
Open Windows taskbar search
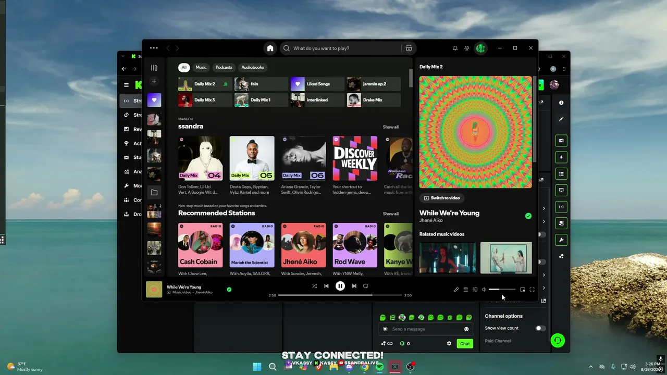pyautogui.click(x=273, y=367)
